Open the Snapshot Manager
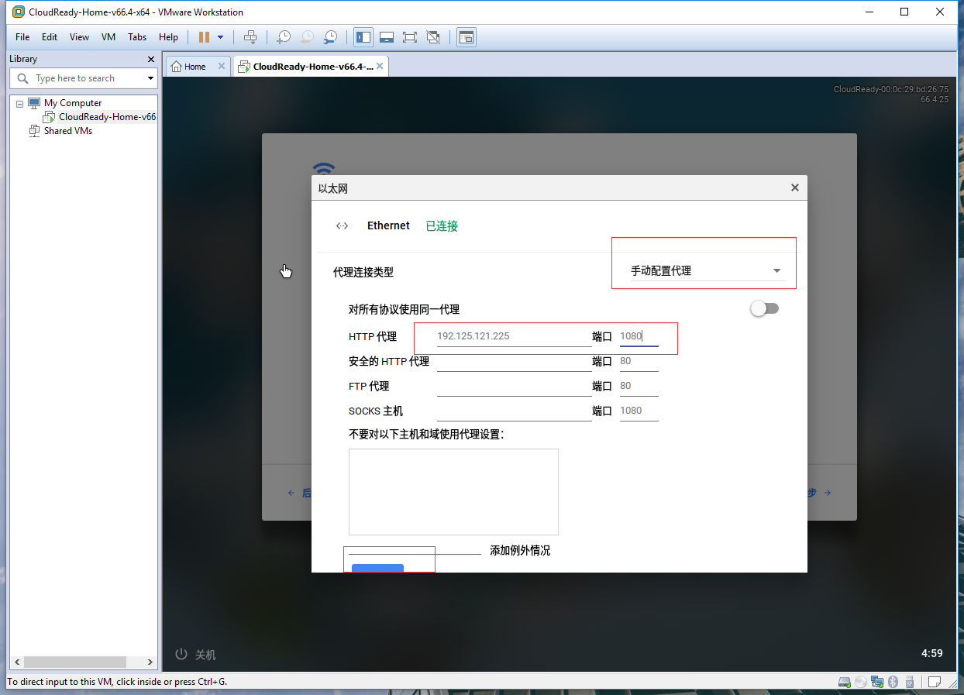This screenshot has width=964, height=695. (331, 36)
